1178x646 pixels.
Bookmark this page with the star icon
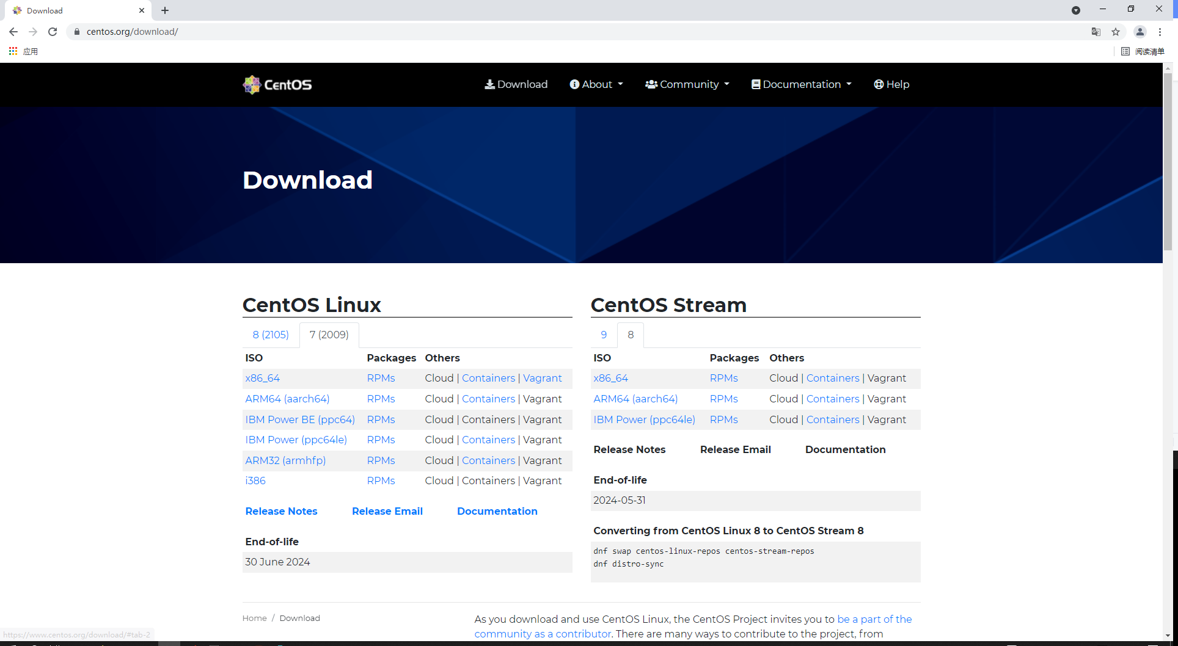[1116, 32]
